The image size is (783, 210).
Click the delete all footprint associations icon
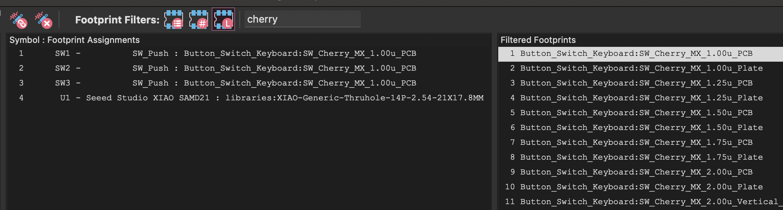(x=43, y=20)
